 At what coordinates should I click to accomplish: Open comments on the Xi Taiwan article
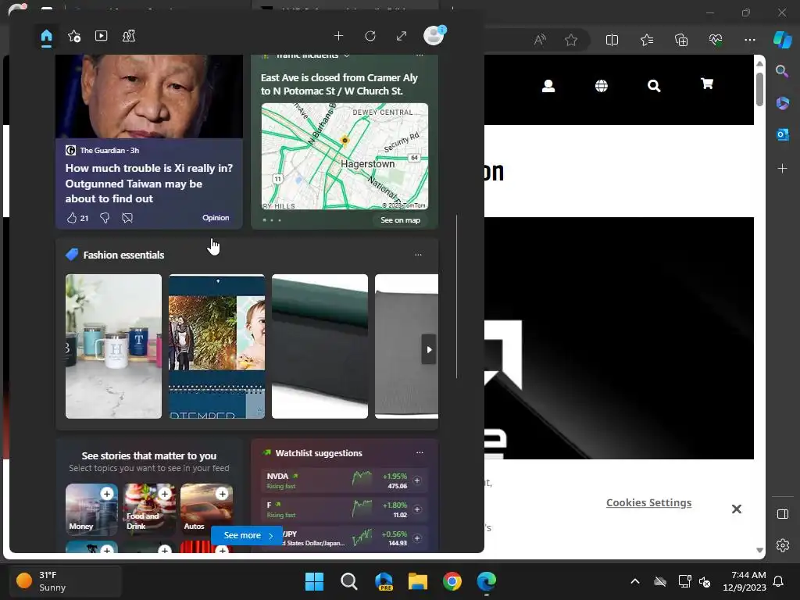point(127,218)
